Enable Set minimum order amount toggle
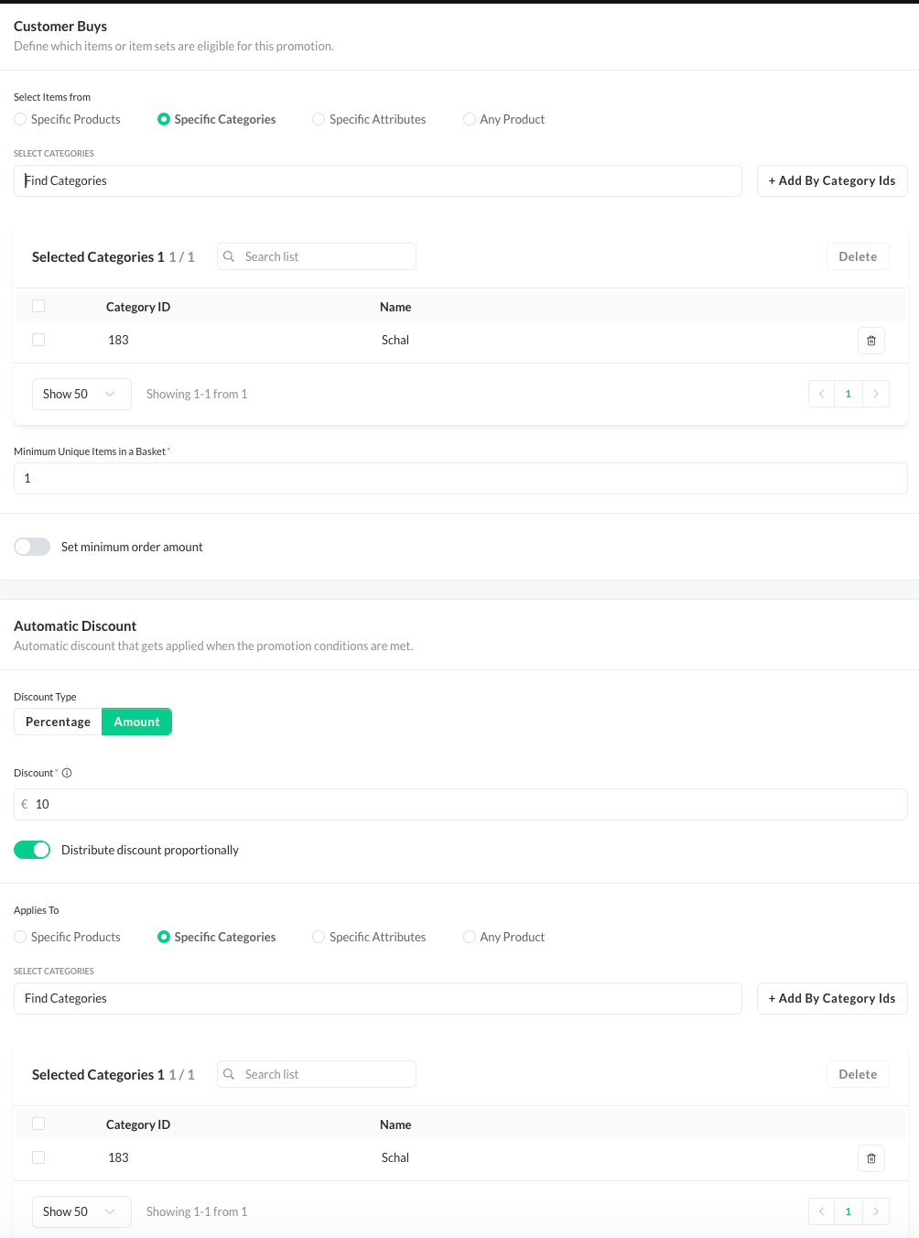Image resolution: width=919 pixels, height=1238 pixels. [x=32, y=547]
